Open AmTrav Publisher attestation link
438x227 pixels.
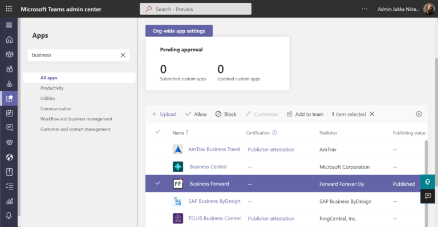pos(271,149)
